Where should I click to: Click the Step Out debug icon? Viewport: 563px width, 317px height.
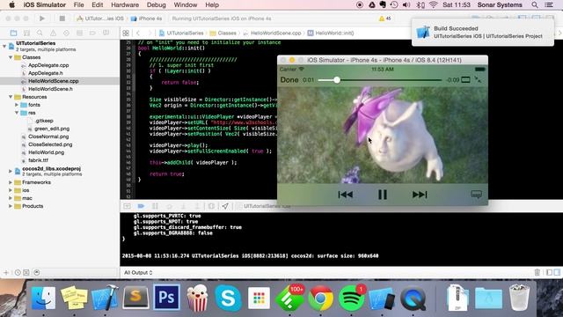point(197,206)
